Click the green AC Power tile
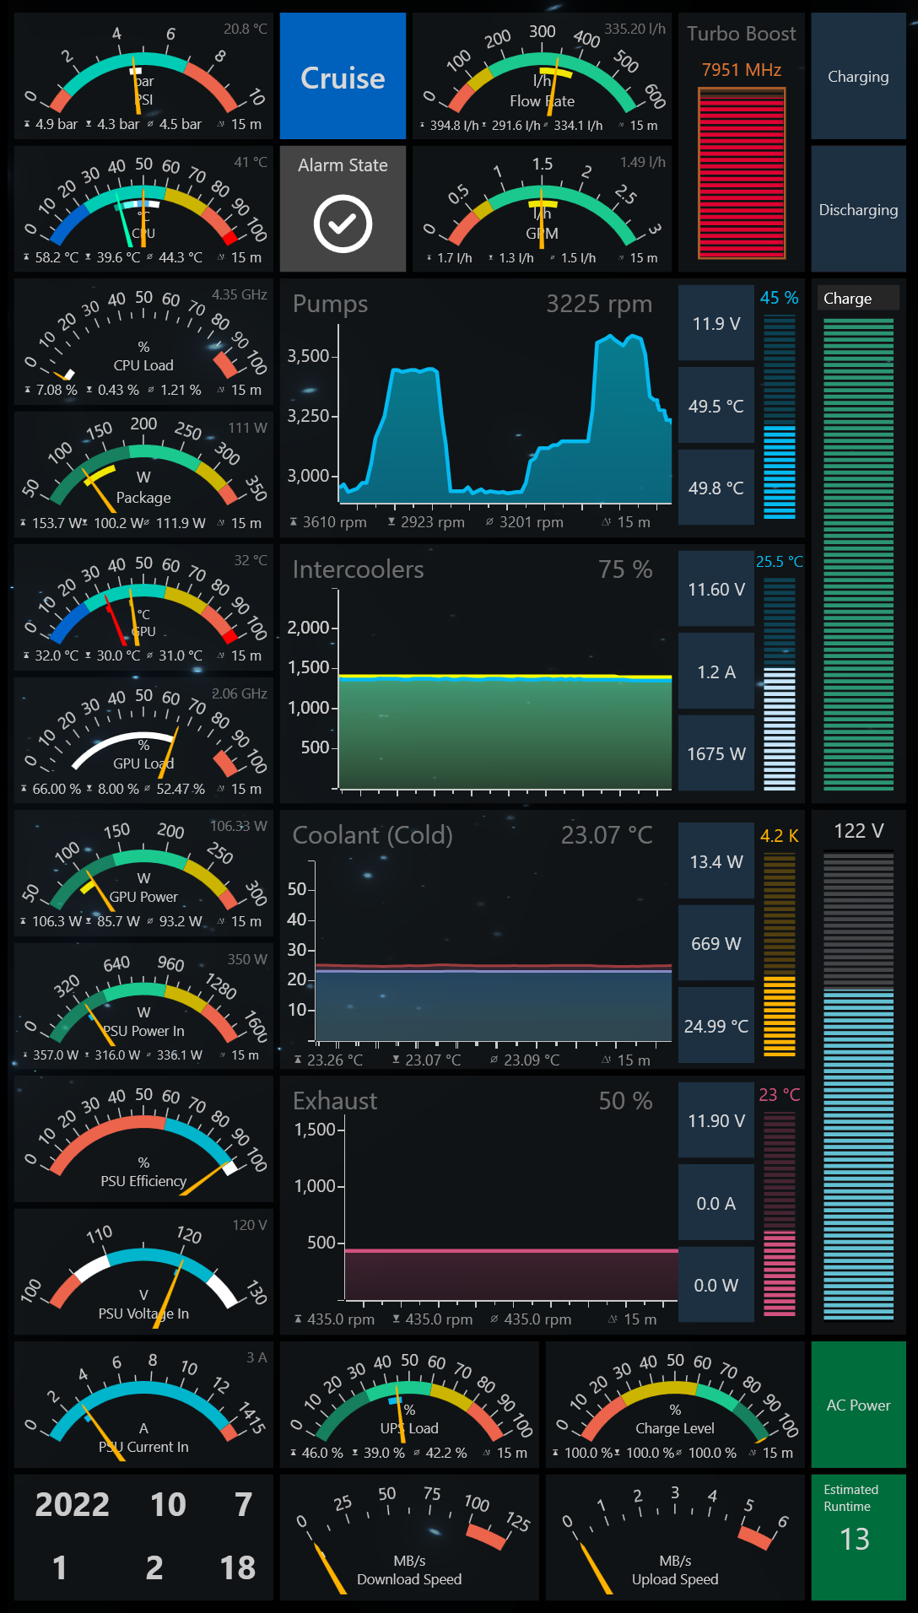Image resolution: width=918 pixels, height=1613 pixels. (858, 1405)
